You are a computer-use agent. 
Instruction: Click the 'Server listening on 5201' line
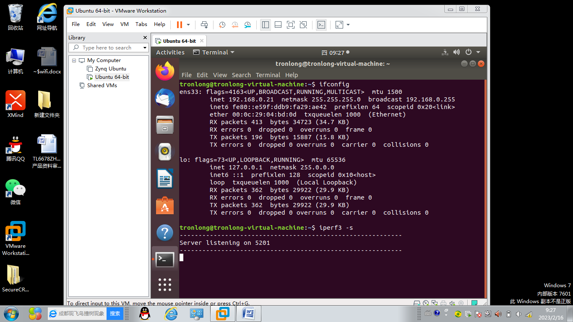pyautogui.click(x=225, y=243)
